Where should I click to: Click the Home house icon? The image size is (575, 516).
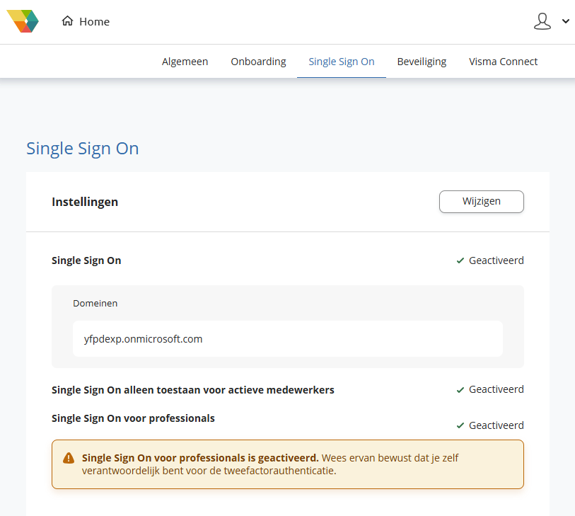point(68,21)
